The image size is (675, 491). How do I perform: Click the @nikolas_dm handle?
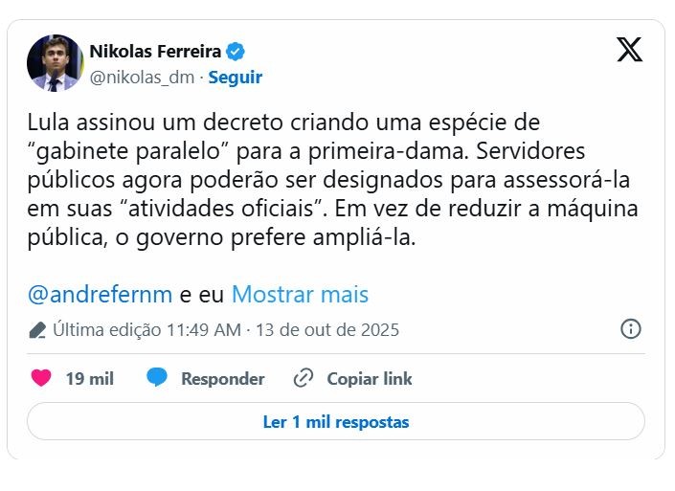coord(142,78)
